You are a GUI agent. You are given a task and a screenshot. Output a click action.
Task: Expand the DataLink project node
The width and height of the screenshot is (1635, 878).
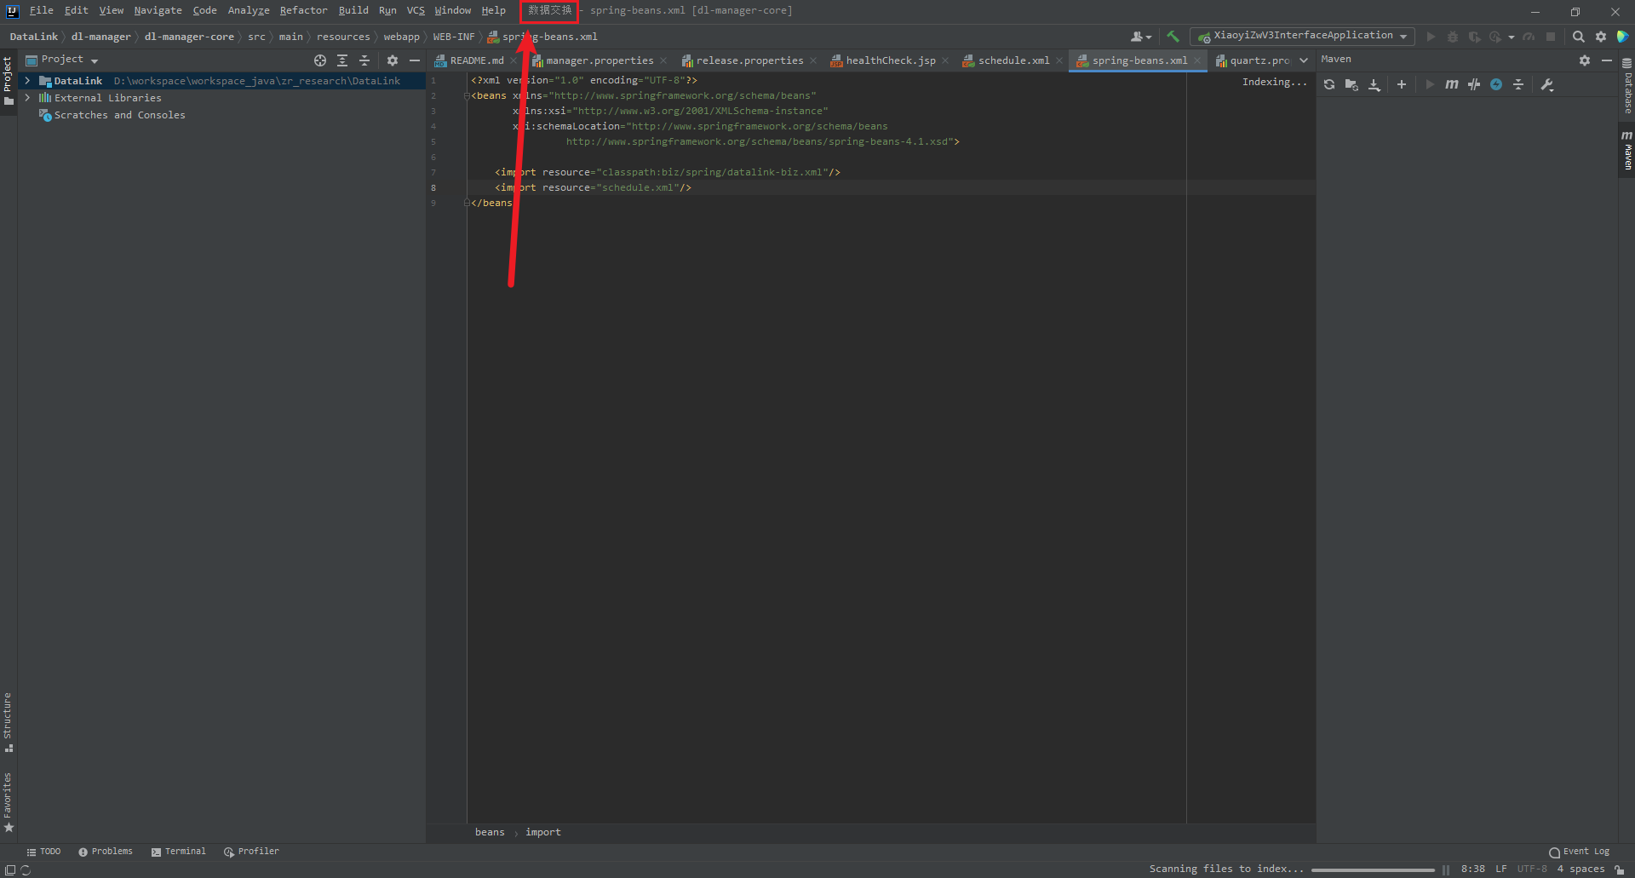coord(27,81)
